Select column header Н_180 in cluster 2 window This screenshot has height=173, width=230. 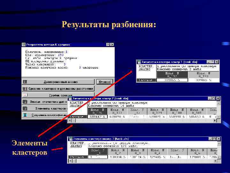[177, 111]
